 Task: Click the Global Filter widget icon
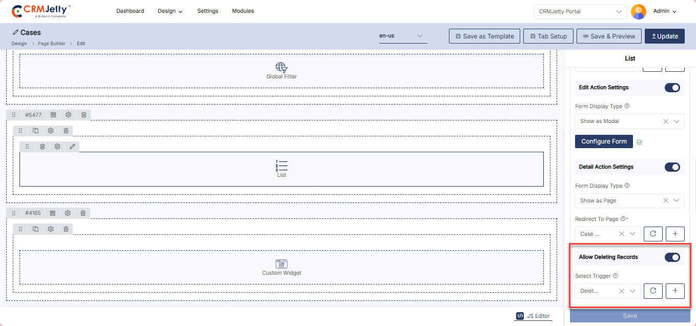tap(281, 67)
